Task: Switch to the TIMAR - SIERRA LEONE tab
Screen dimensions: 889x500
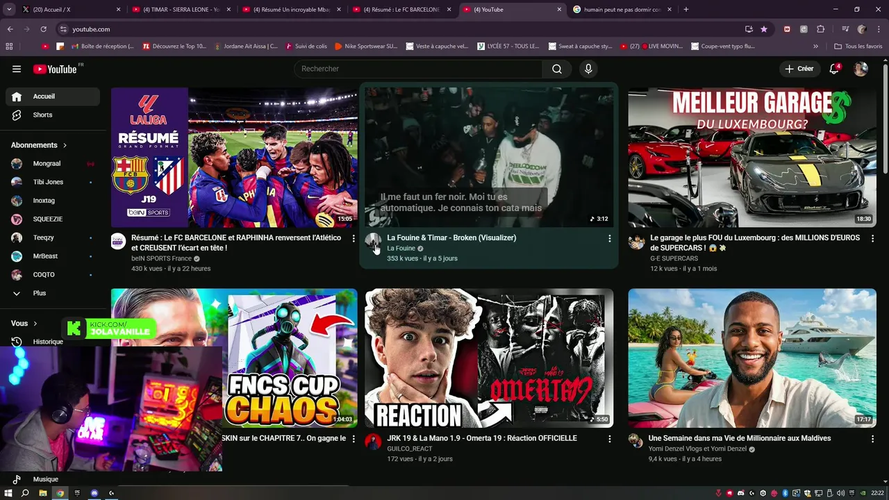Action: point(181,10)
